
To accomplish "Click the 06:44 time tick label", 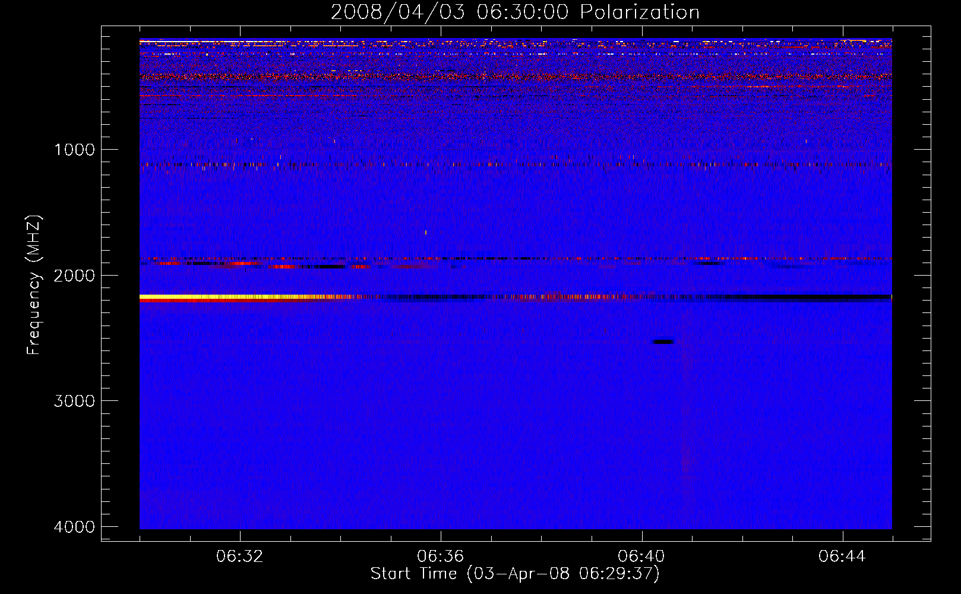I will [x=842, y=557].
